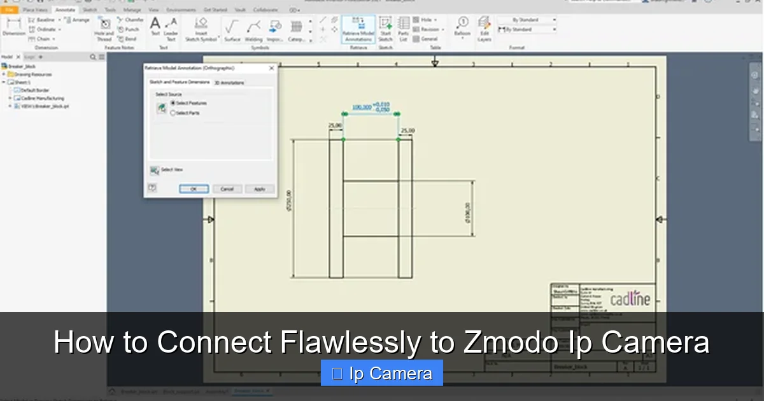The height and width of the screenshot is (401, 764).
Task: Select the Leader Text tool
Action: click(x=171, y=29)
